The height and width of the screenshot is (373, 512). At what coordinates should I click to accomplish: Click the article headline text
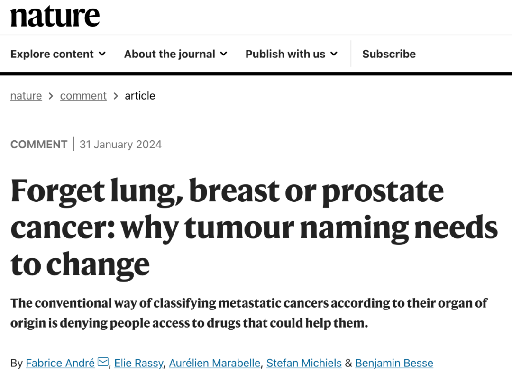(x=254, y=227)
